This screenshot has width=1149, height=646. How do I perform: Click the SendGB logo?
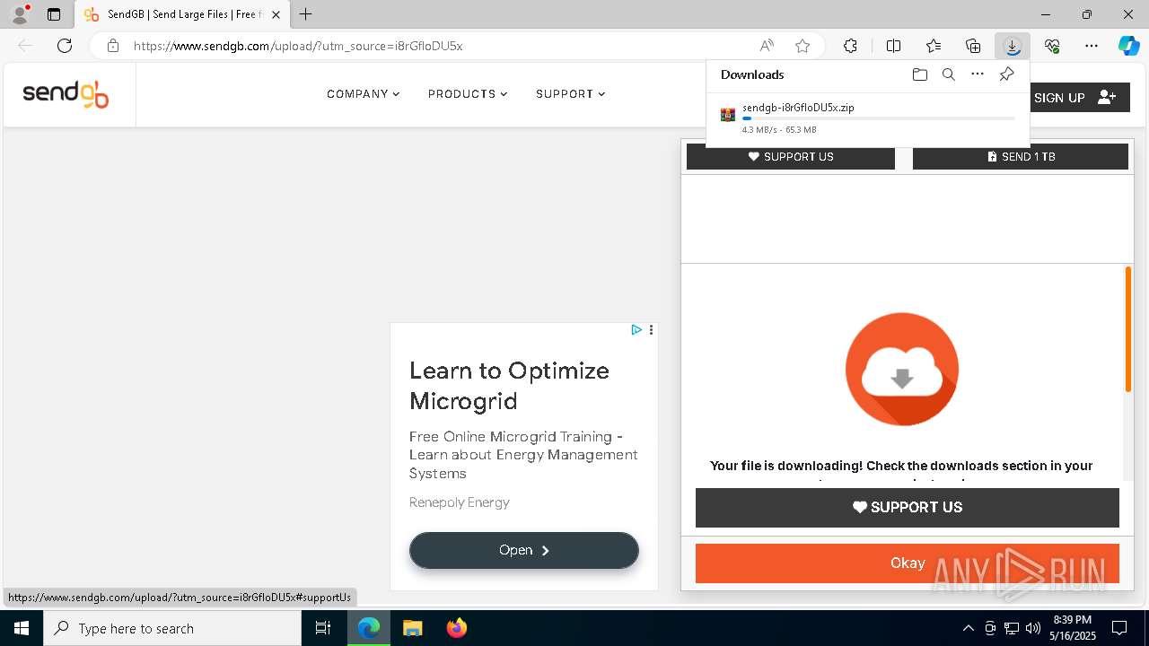point(66,94)
